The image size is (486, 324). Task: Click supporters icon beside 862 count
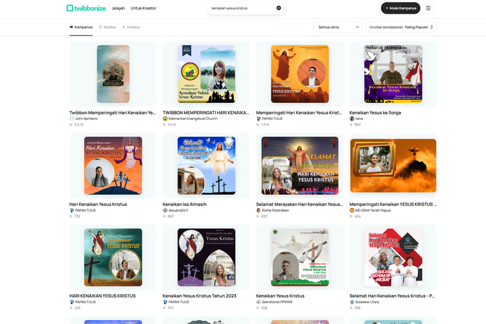point(351,124)
